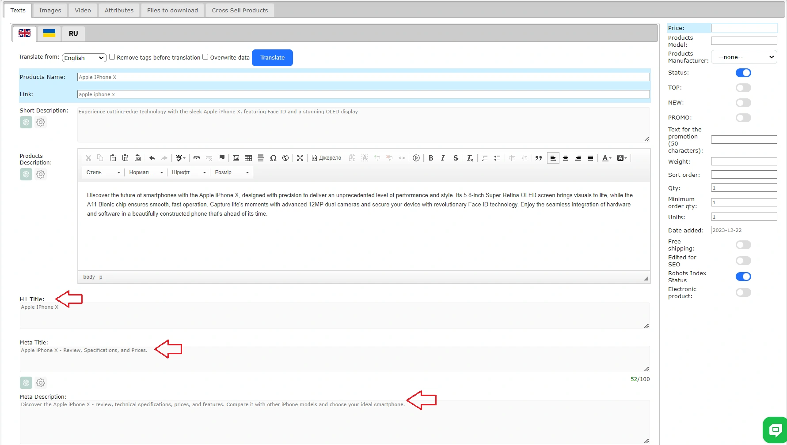Open the text color picker

point(607,158)
